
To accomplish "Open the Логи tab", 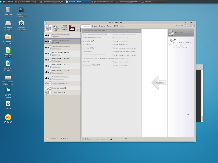I will (122, 26).
